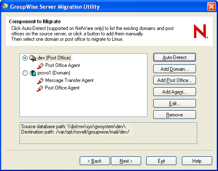Click the agent icon beside Message Transfer Agent
The width and height of the screenshot is (218, 171).
pyautogui.click(x=40, y=81)
